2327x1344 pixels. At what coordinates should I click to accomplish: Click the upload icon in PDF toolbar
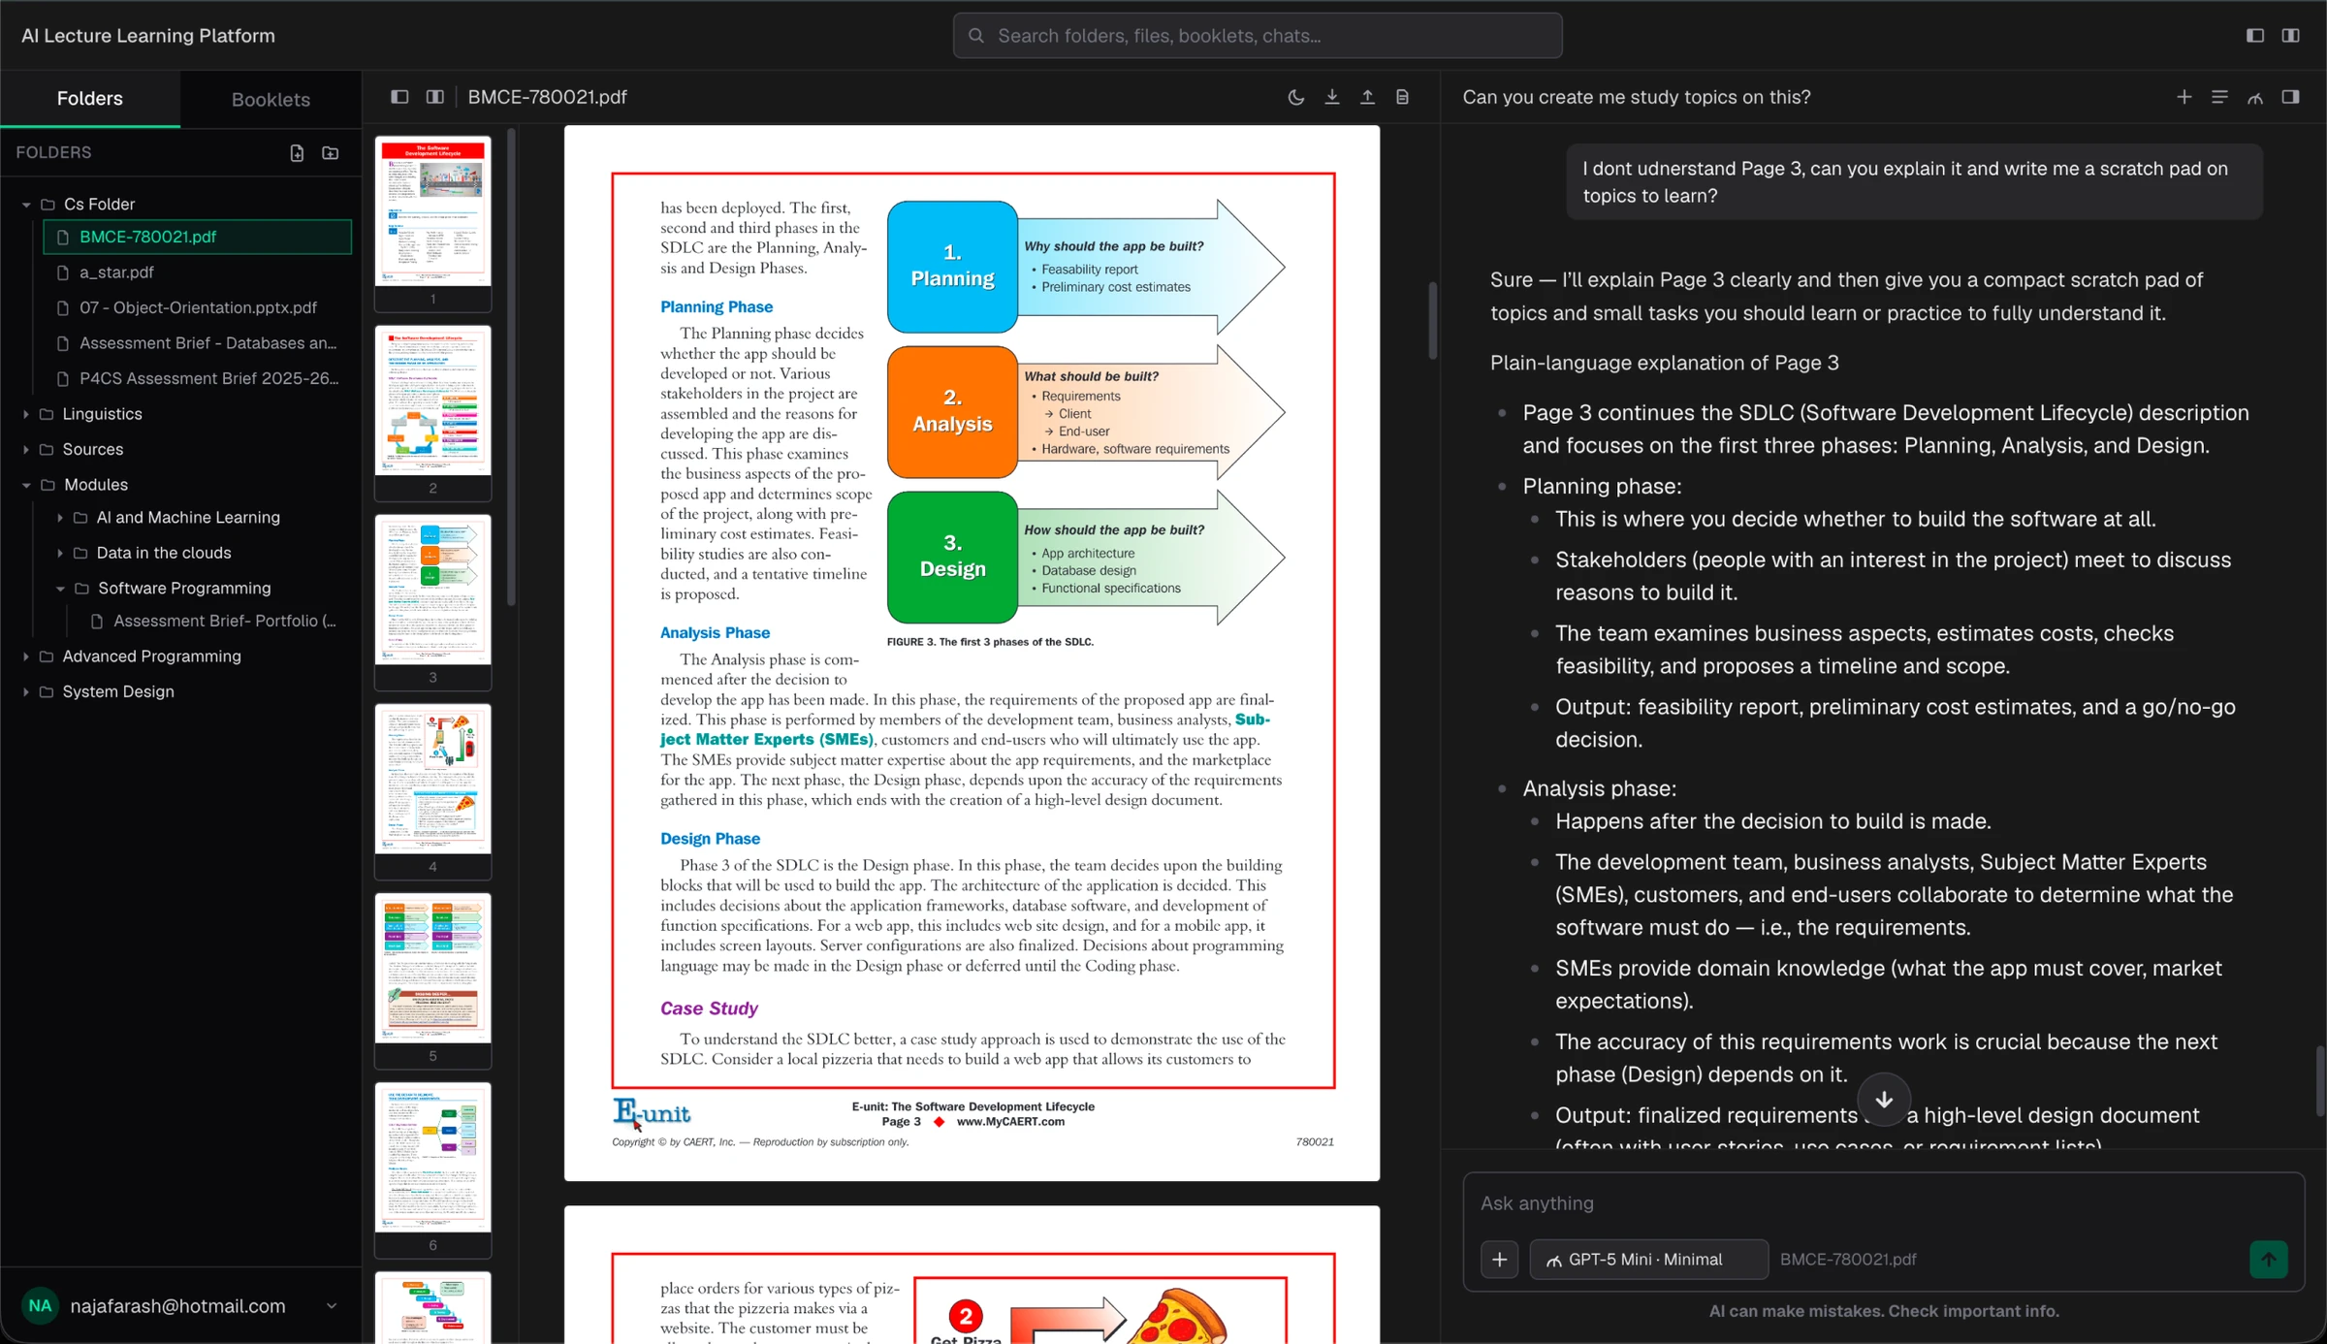1367,97
